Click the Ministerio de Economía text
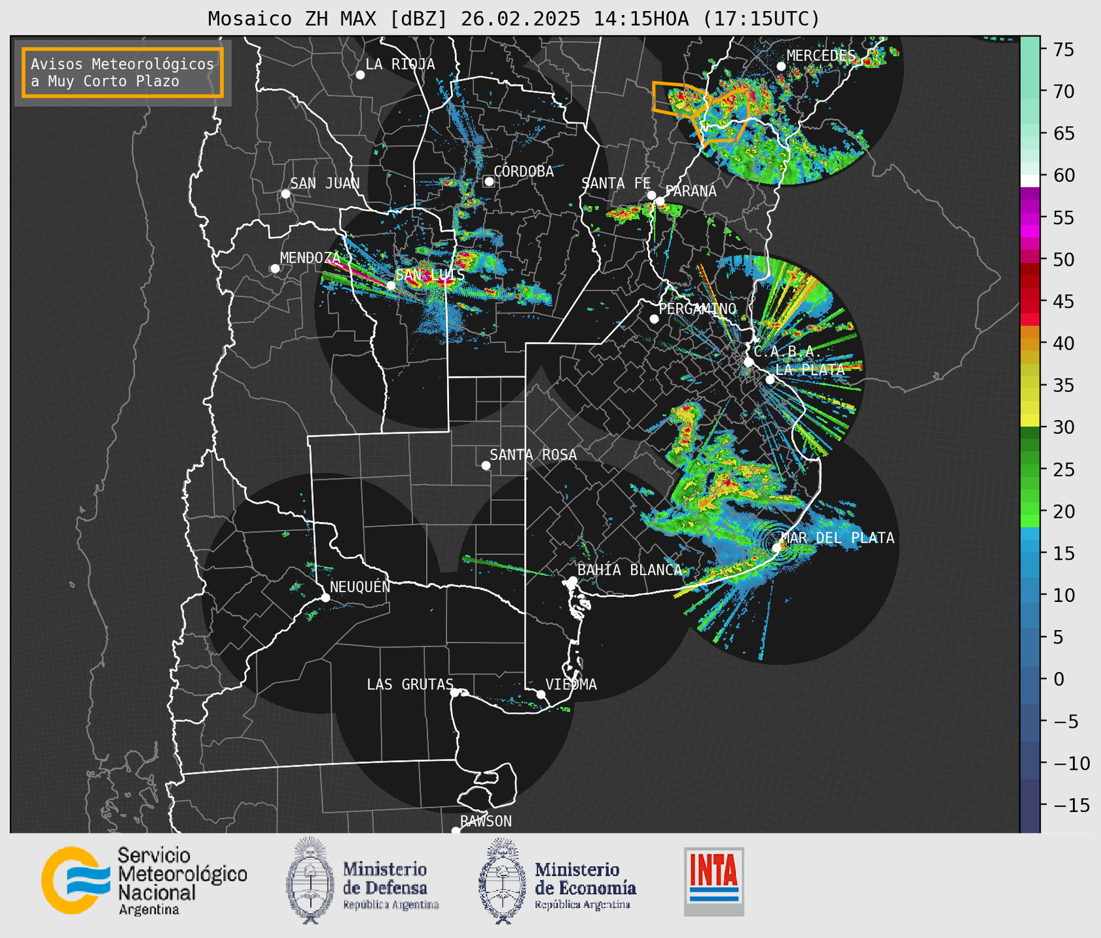The width and height of the screenshot is (1101, 938). (585, 879)
